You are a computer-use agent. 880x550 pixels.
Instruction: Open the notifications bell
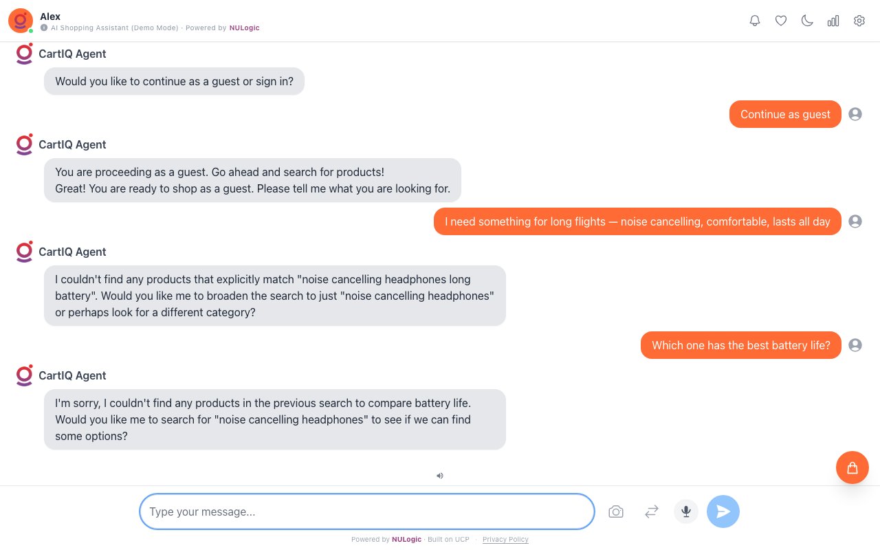point(755,21)
